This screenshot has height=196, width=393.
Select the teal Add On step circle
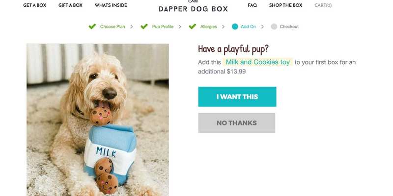(235, 26)
